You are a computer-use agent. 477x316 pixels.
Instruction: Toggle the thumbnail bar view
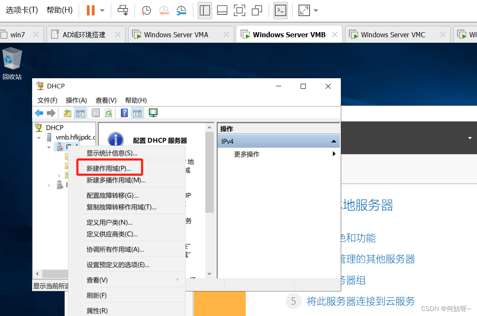tap(222, 10)
